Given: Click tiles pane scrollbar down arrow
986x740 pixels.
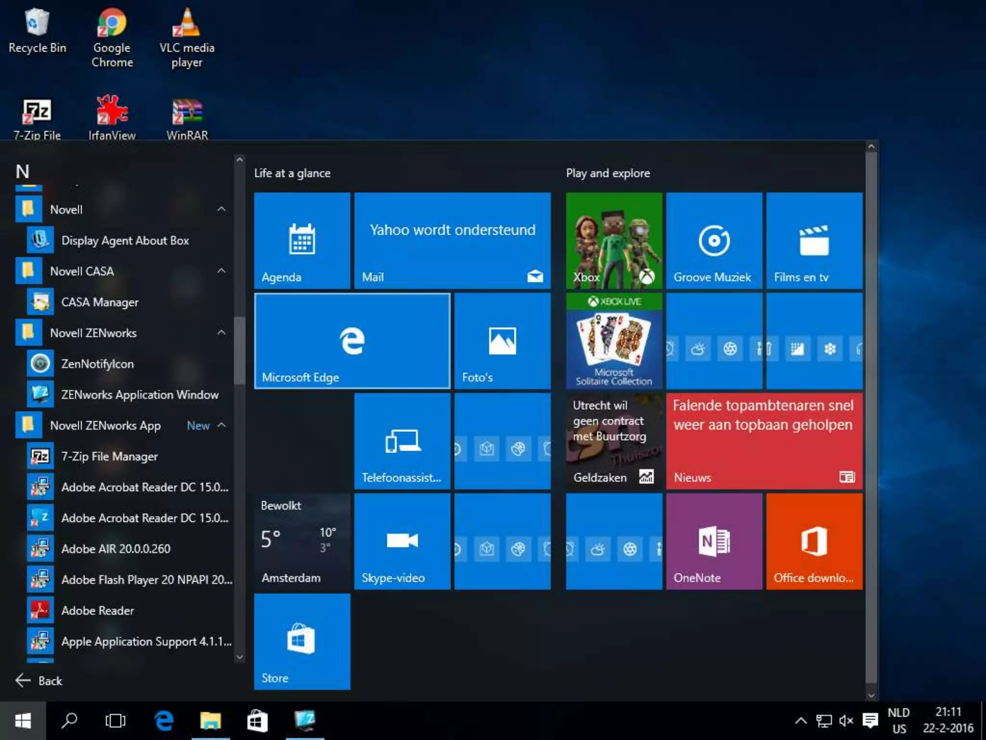Looking at the screenshot, I should click(871, 695).
